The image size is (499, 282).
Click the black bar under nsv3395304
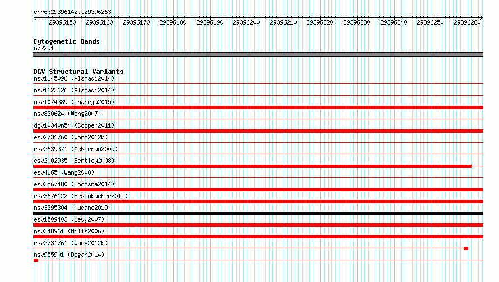(x=258, y=213)
